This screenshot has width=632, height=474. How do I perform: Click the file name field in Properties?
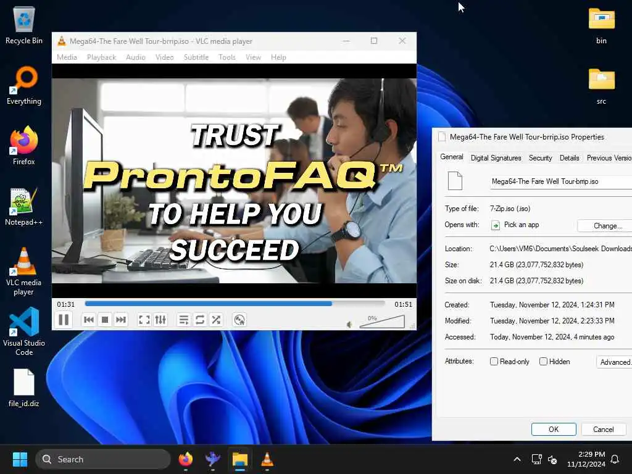(x=560, y=182)
